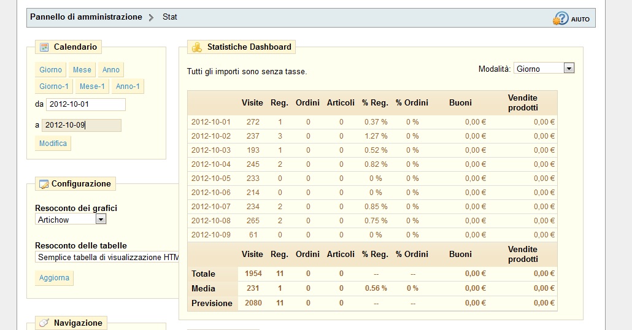Focus the 'a' end date field
The image size is (632, 330).
point(82,125)
